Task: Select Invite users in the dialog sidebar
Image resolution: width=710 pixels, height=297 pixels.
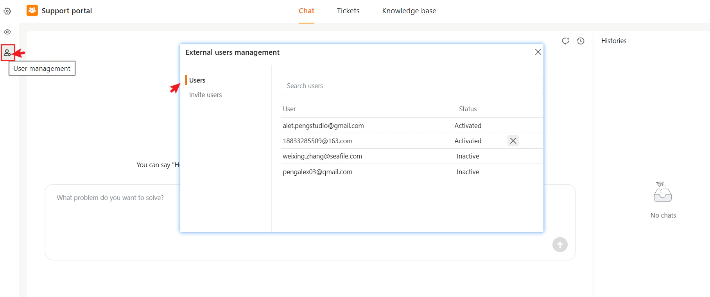Action: 205,95
